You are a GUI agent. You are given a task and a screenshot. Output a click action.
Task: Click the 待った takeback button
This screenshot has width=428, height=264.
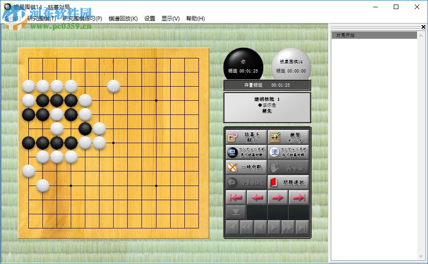point(287,167)
